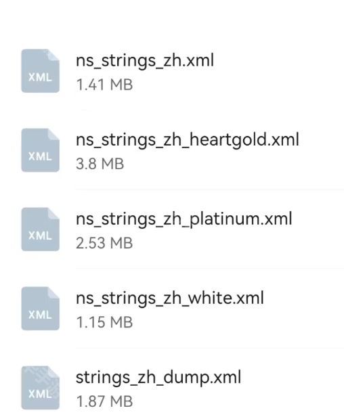Select the ns_strings_zh_platinum.xml file icon

(41, 229)
